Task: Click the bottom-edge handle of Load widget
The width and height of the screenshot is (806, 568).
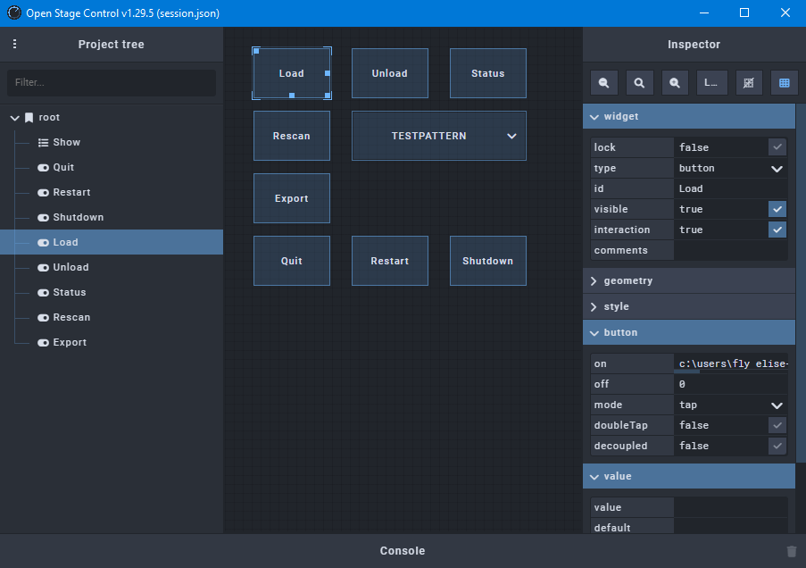Action: 292,96
